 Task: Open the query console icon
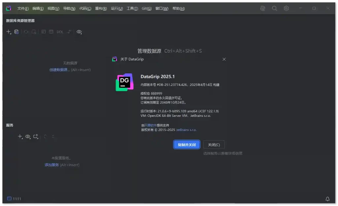(44, 32)
